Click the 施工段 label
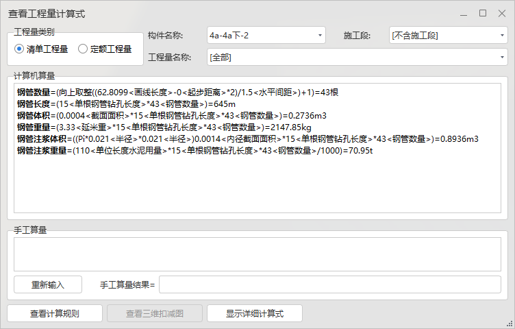The width and height of the screenshot is (515, 329). click(357, 35)
